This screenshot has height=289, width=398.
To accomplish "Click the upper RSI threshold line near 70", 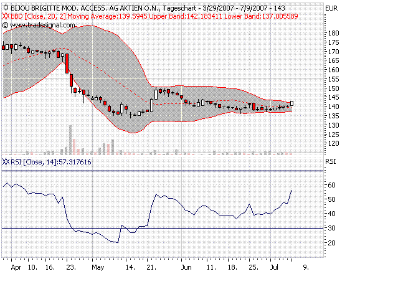I will pyautogui.click(x=163, y=171).
